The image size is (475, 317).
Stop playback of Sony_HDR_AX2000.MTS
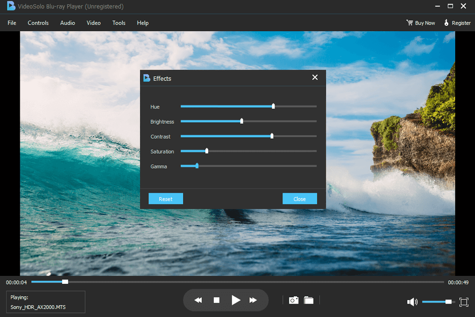tap(217, 300)
